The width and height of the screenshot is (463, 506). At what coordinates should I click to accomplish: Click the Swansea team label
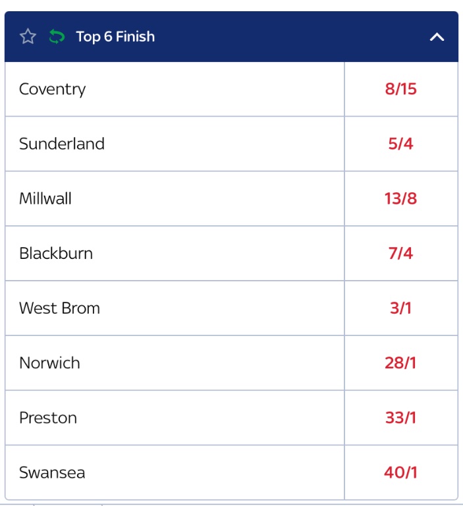click(x=52, y=472)
